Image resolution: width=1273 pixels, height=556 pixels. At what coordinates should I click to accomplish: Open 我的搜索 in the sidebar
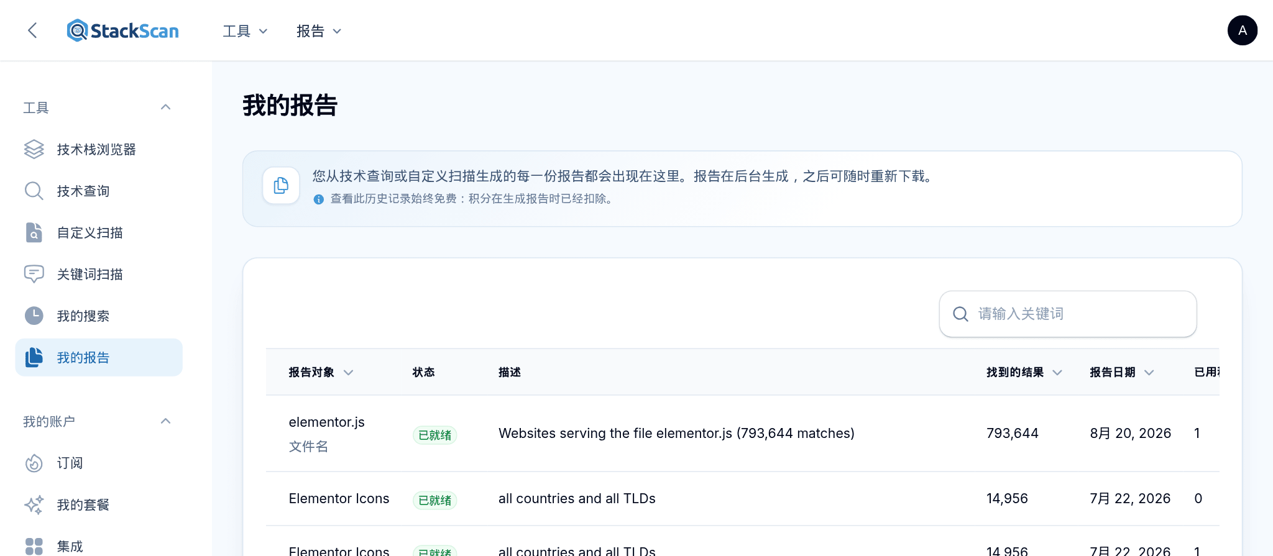tap(99, 316)
